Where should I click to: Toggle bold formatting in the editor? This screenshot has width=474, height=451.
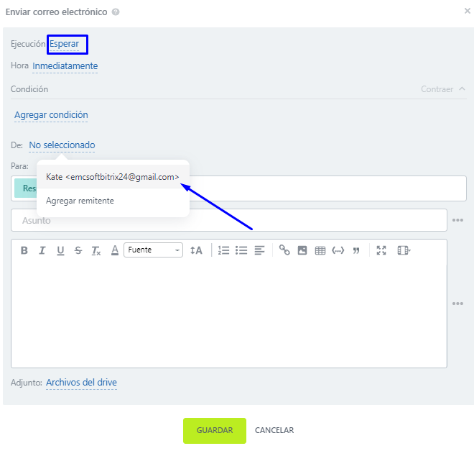point(24,250)
